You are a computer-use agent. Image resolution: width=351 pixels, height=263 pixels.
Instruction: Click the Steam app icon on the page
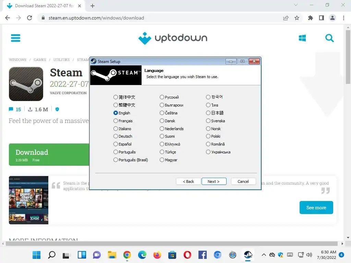[26, 84]
